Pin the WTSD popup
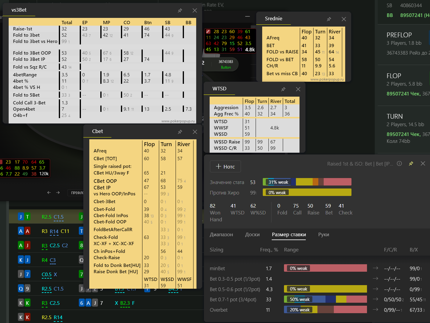Viewport: 430px width, 323px height. coord(283,89)
